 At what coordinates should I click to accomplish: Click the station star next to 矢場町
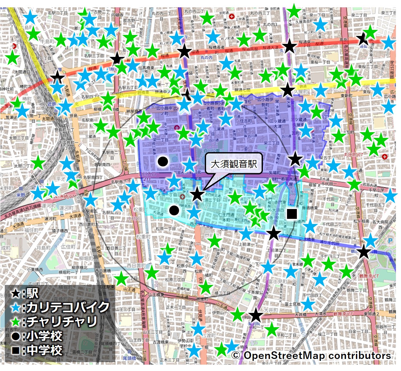tap(295, 159)
